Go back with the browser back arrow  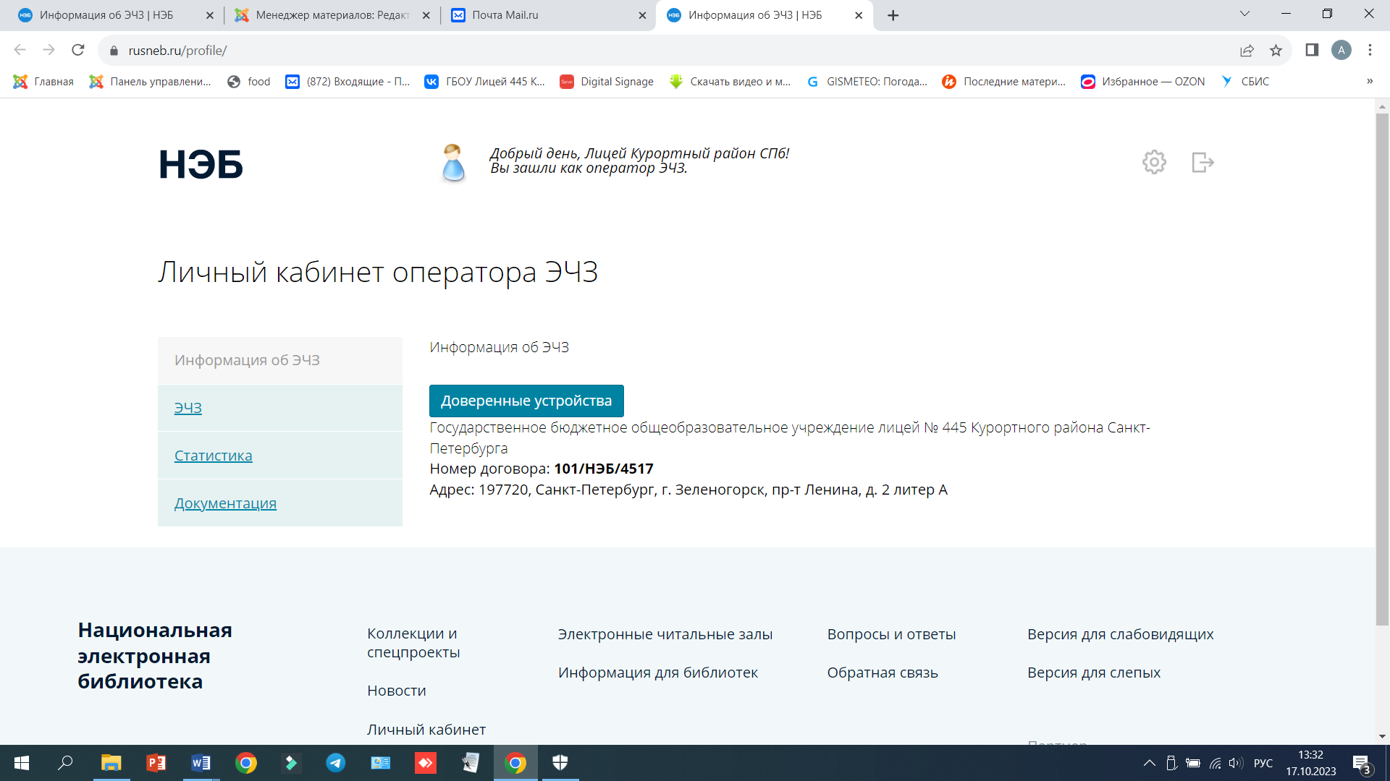[20, 50]
